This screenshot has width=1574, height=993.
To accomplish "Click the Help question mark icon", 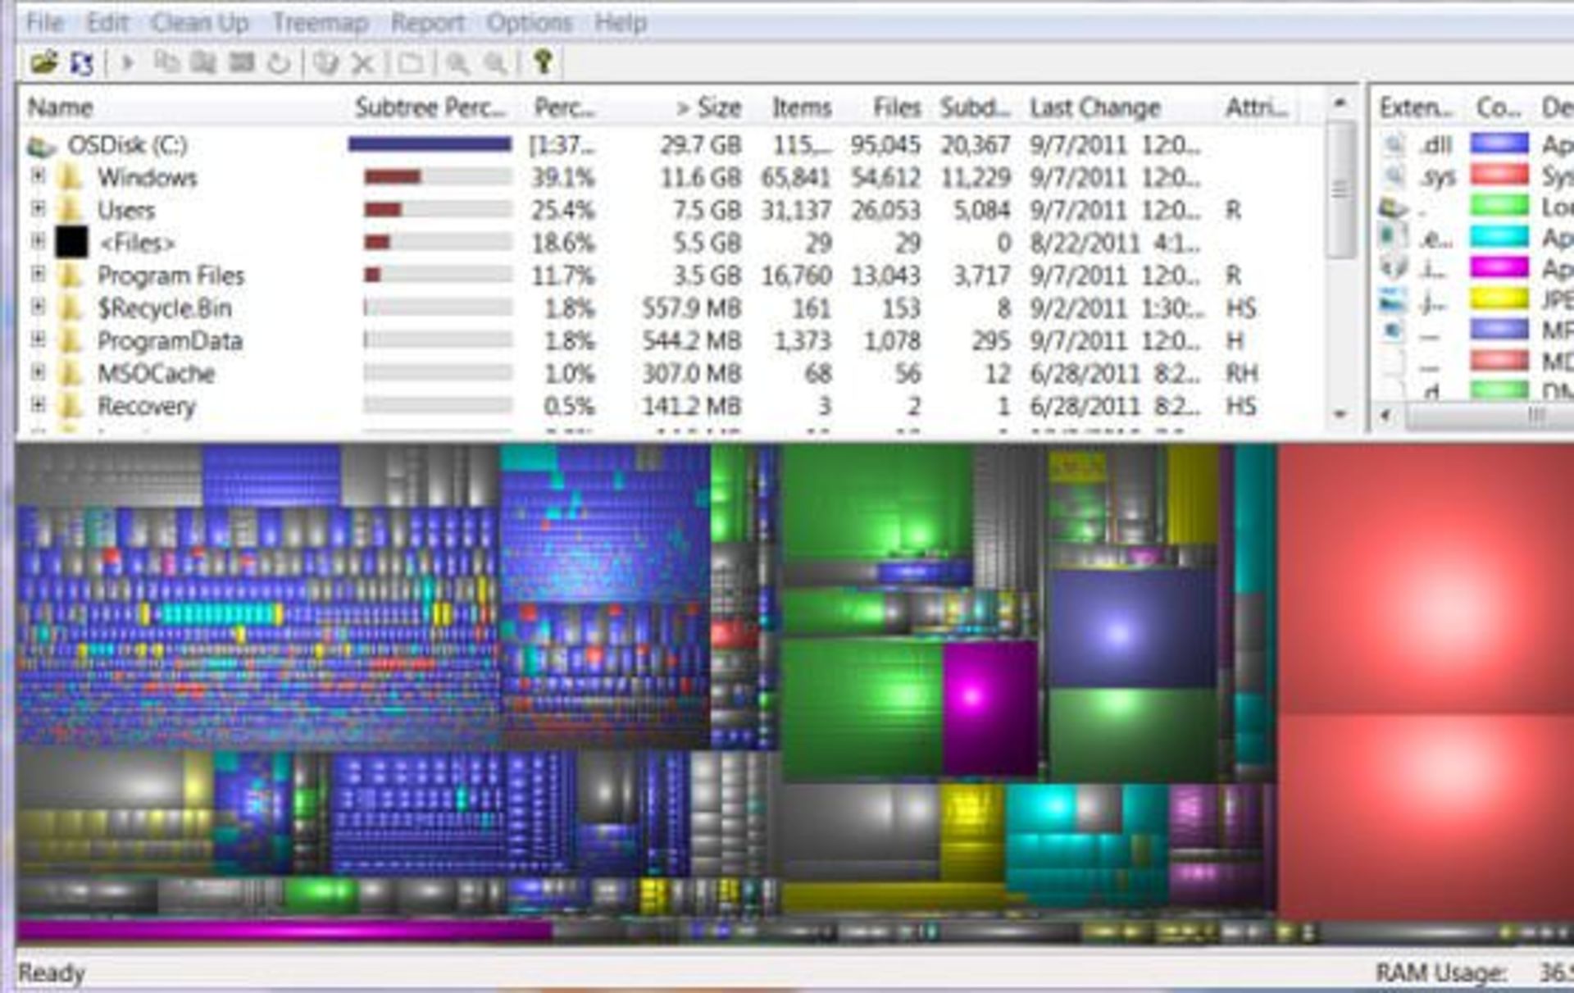I will coord(543,61).
